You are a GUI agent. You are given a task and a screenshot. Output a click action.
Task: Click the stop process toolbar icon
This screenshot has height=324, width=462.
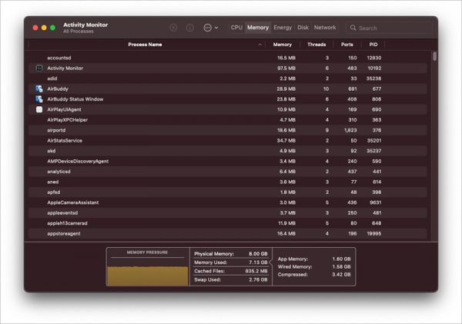coord(173,28)
